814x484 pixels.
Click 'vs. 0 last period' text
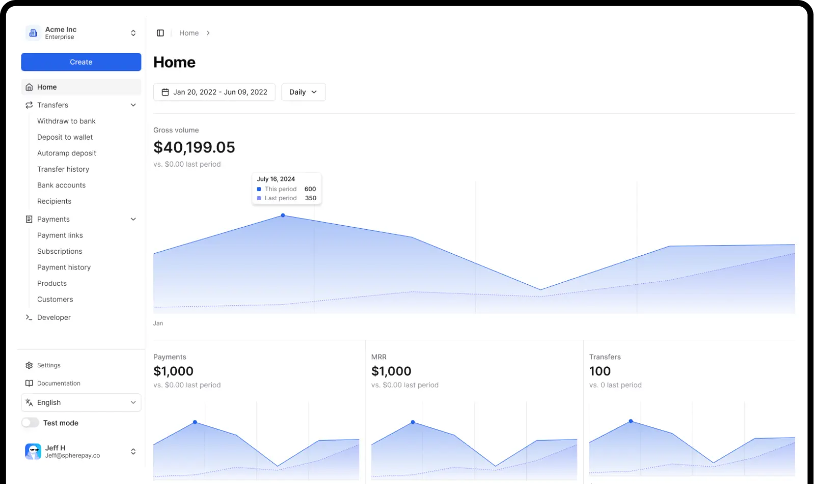point(615,385)
